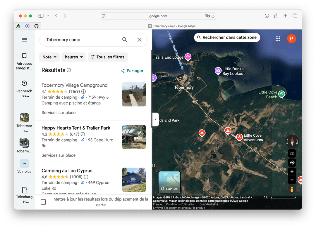This screenshot has width=316, height=228.
Task: Clear the Tobermory camp search
Action: 140,40
